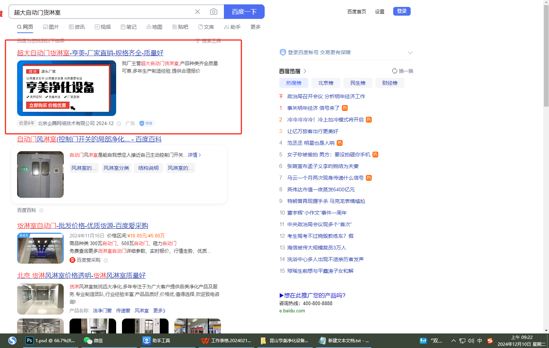
Task: Click the search query input field
Action: [x=102, y=12]
